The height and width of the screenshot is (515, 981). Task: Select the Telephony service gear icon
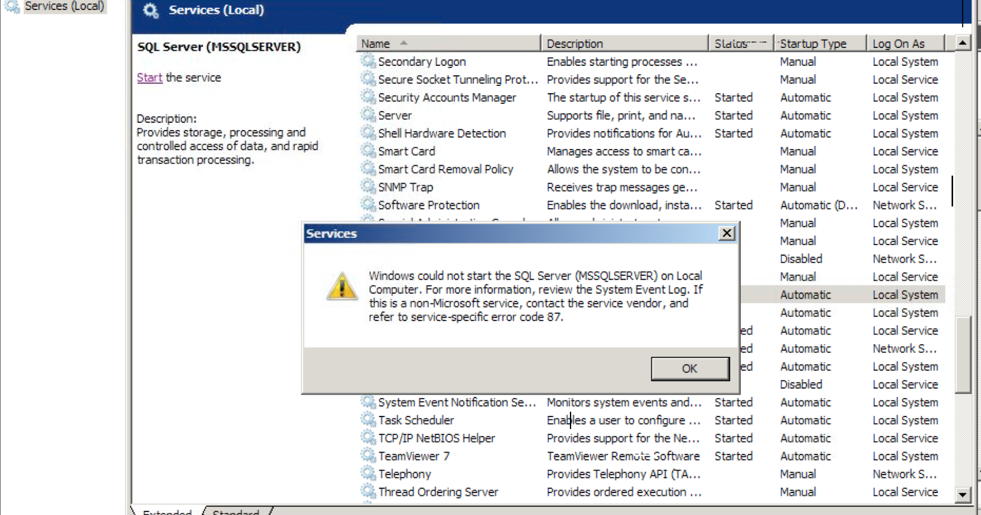coord(368,473)
